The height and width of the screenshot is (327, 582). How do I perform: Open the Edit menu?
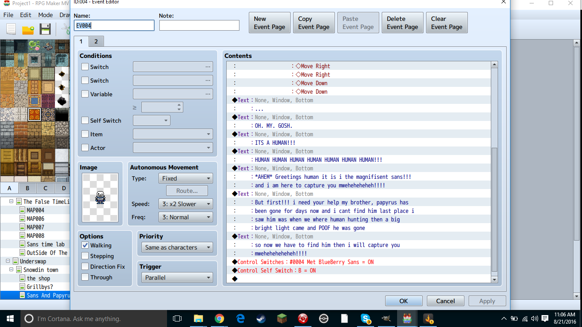26,15
